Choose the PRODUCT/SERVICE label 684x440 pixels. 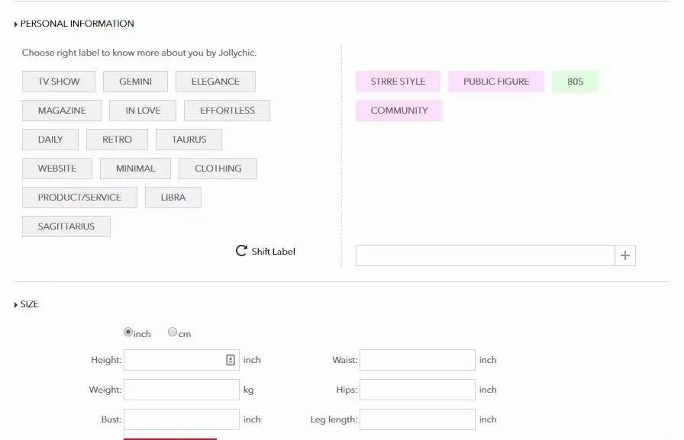coord(79,198)
